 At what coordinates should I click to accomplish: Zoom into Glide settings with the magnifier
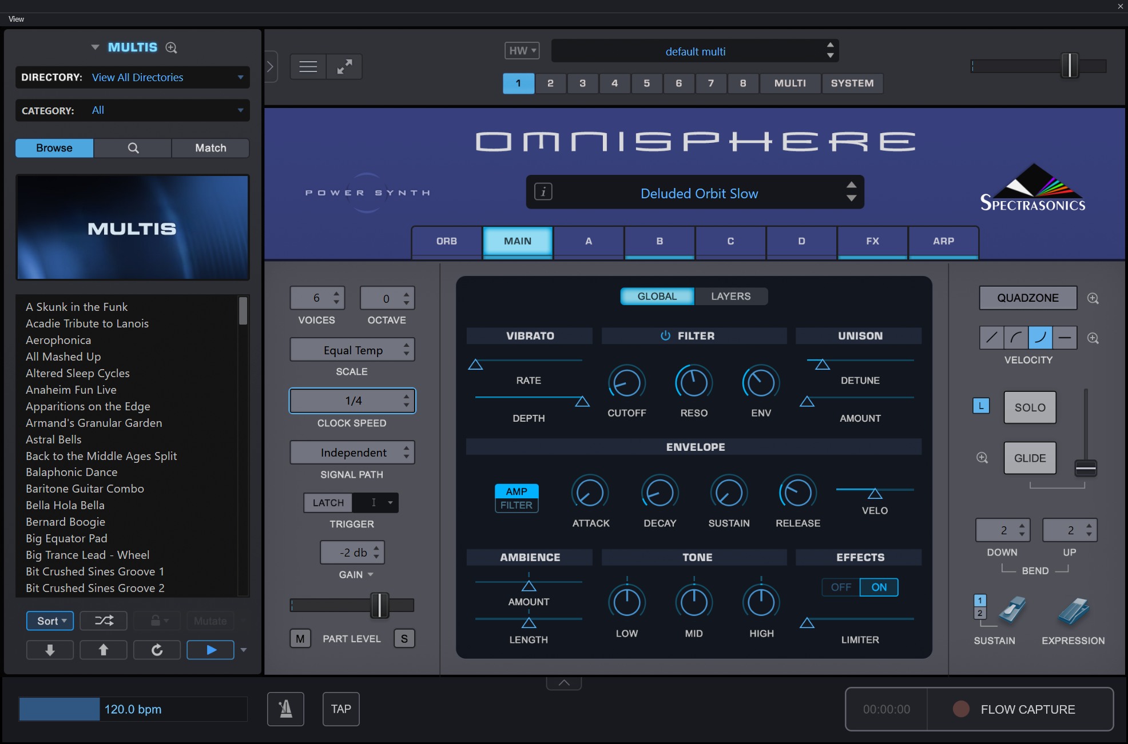982,458
